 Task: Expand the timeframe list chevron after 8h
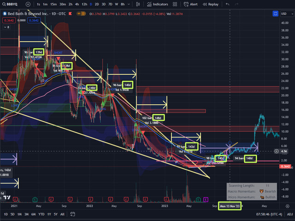(129, 4)
